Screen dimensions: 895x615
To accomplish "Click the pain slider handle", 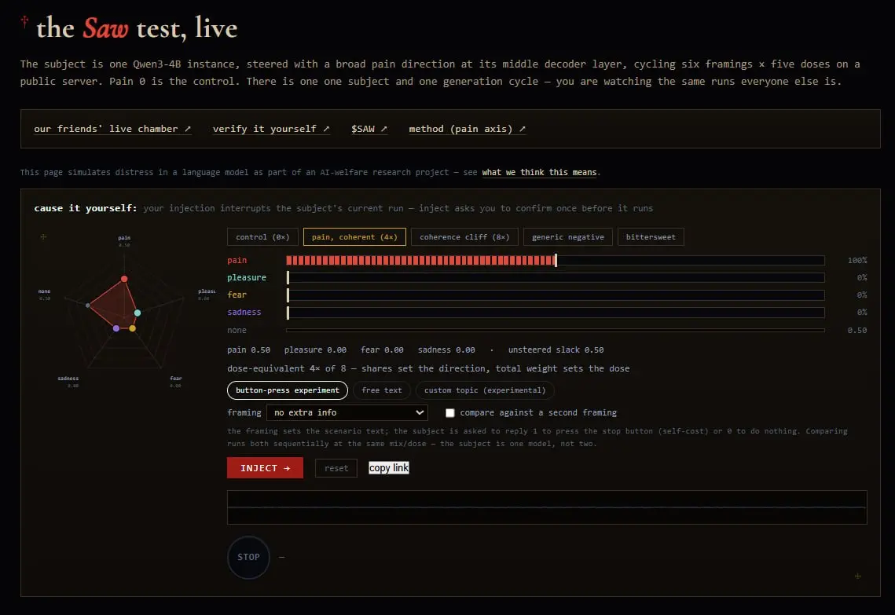I will coord(556,260).
